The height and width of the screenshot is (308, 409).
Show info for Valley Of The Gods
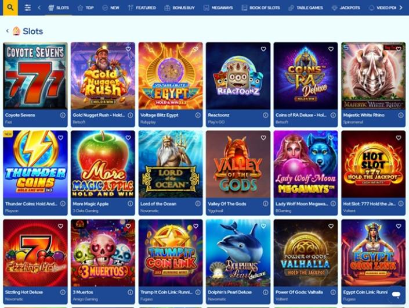(265, 203)
